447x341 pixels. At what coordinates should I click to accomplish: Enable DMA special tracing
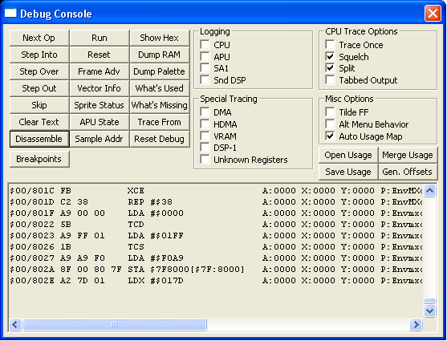coord(205,112)
